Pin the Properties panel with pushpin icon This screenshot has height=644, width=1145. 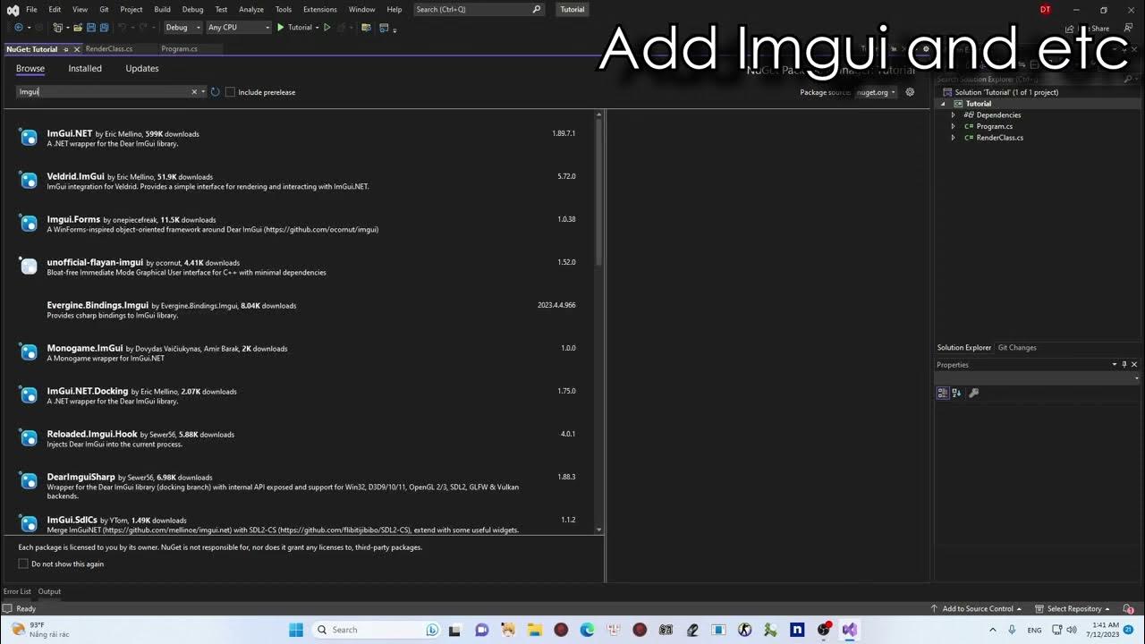click(x=1124, y=365)
